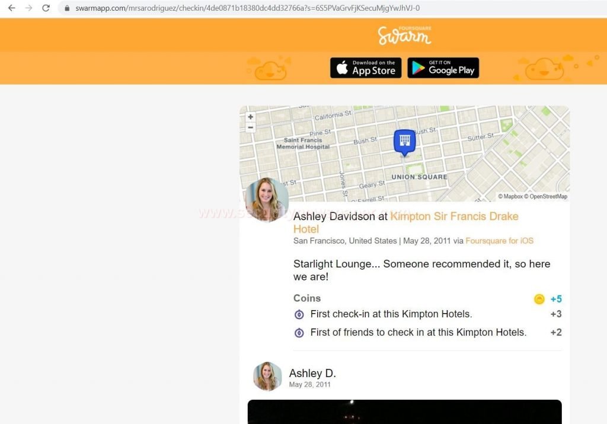Click the yellow coin icon beside +5

[539, 299]
